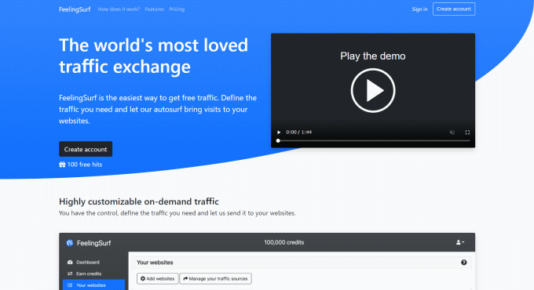
Task: Click Create account button in top navbar
Action: (x=454, y=9)
